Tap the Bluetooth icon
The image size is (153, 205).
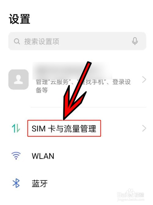pyautogui.click(x=16, y=183)
